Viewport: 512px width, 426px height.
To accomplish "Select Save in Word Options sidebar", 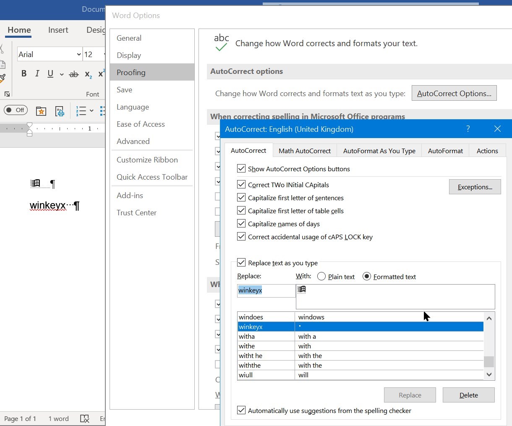I will pyautogui.click(x=152, y=89).
